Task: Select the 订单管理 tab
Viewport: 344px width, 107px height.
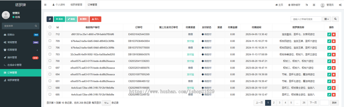Action: [x=92, y=5]
